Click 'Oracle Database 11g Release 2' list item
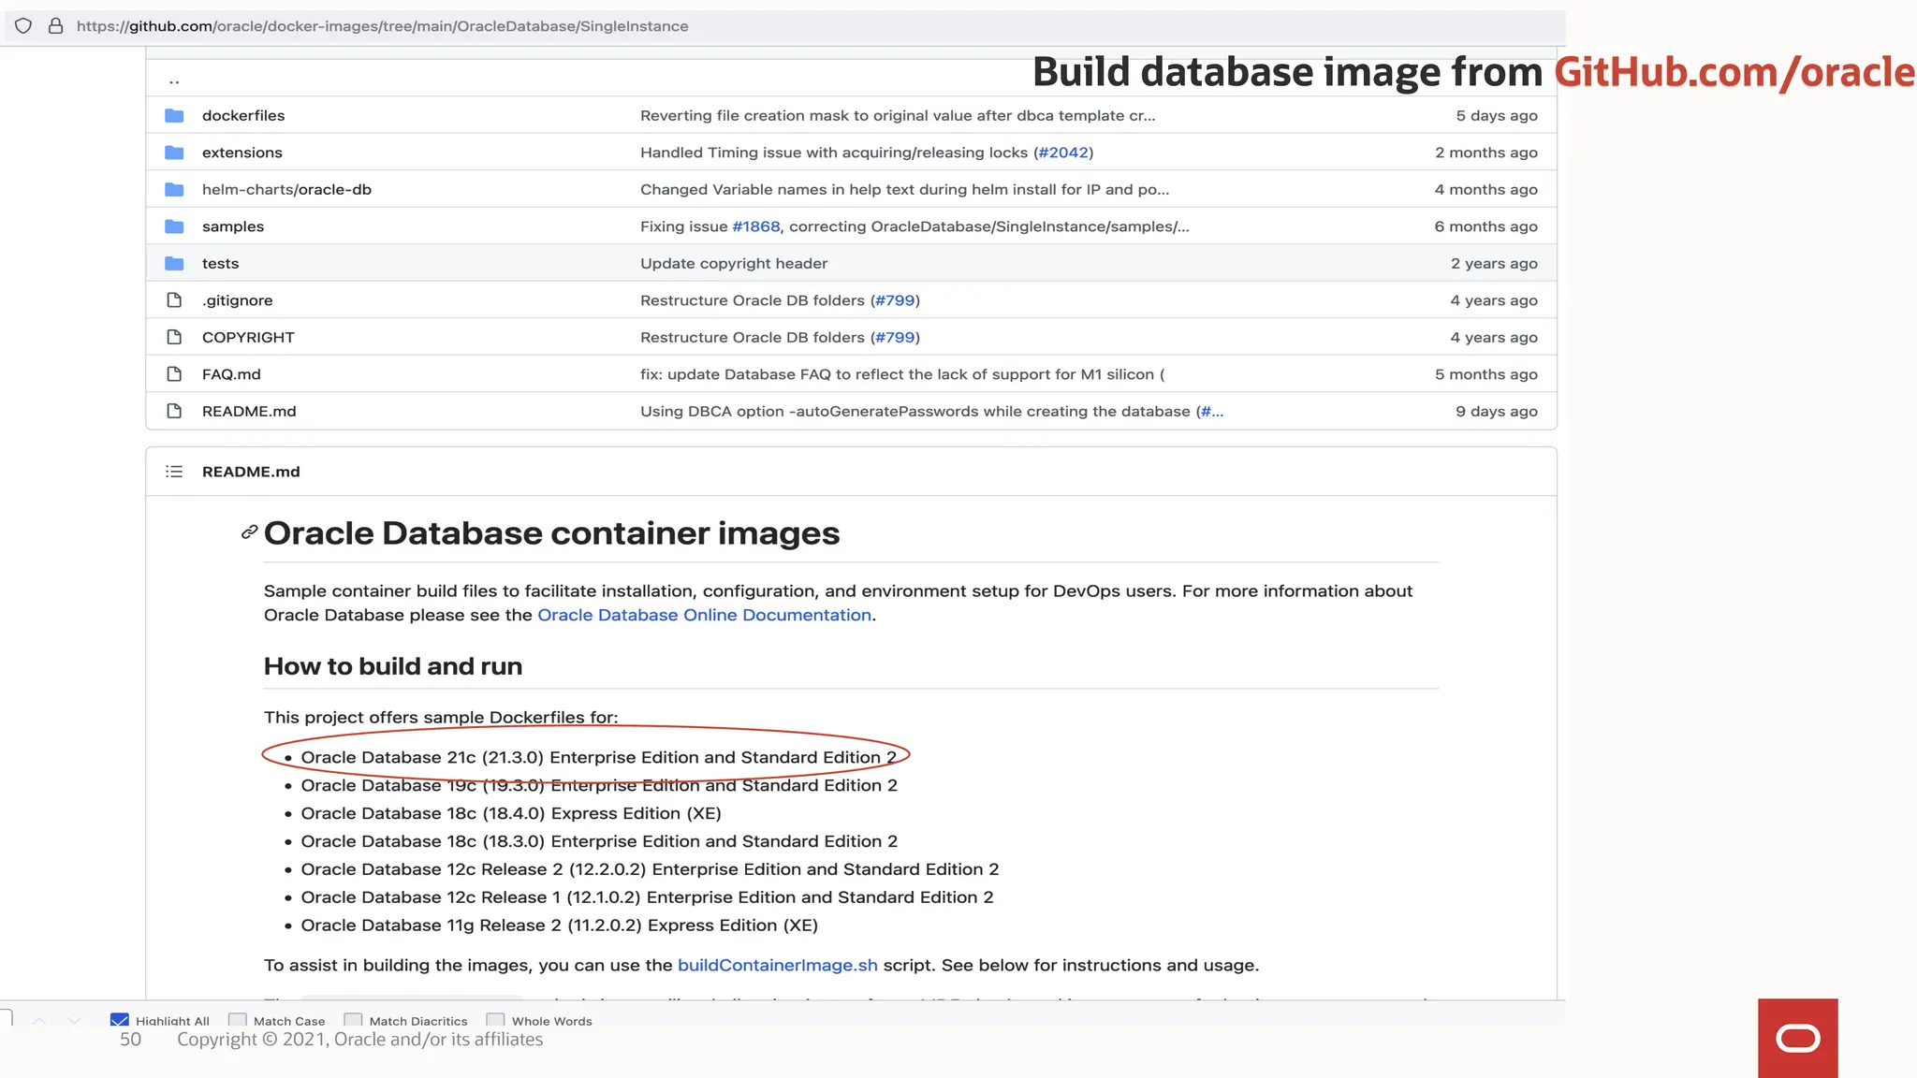Viewport: 1917px width, 1078px height. point(560,925)
